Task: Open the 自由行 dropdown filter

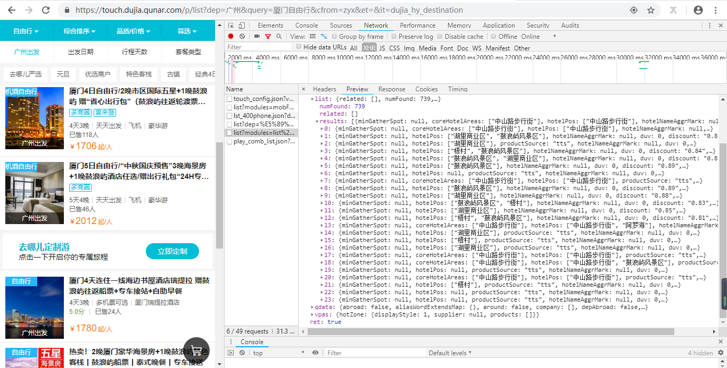Action: (x=26, y=31)
